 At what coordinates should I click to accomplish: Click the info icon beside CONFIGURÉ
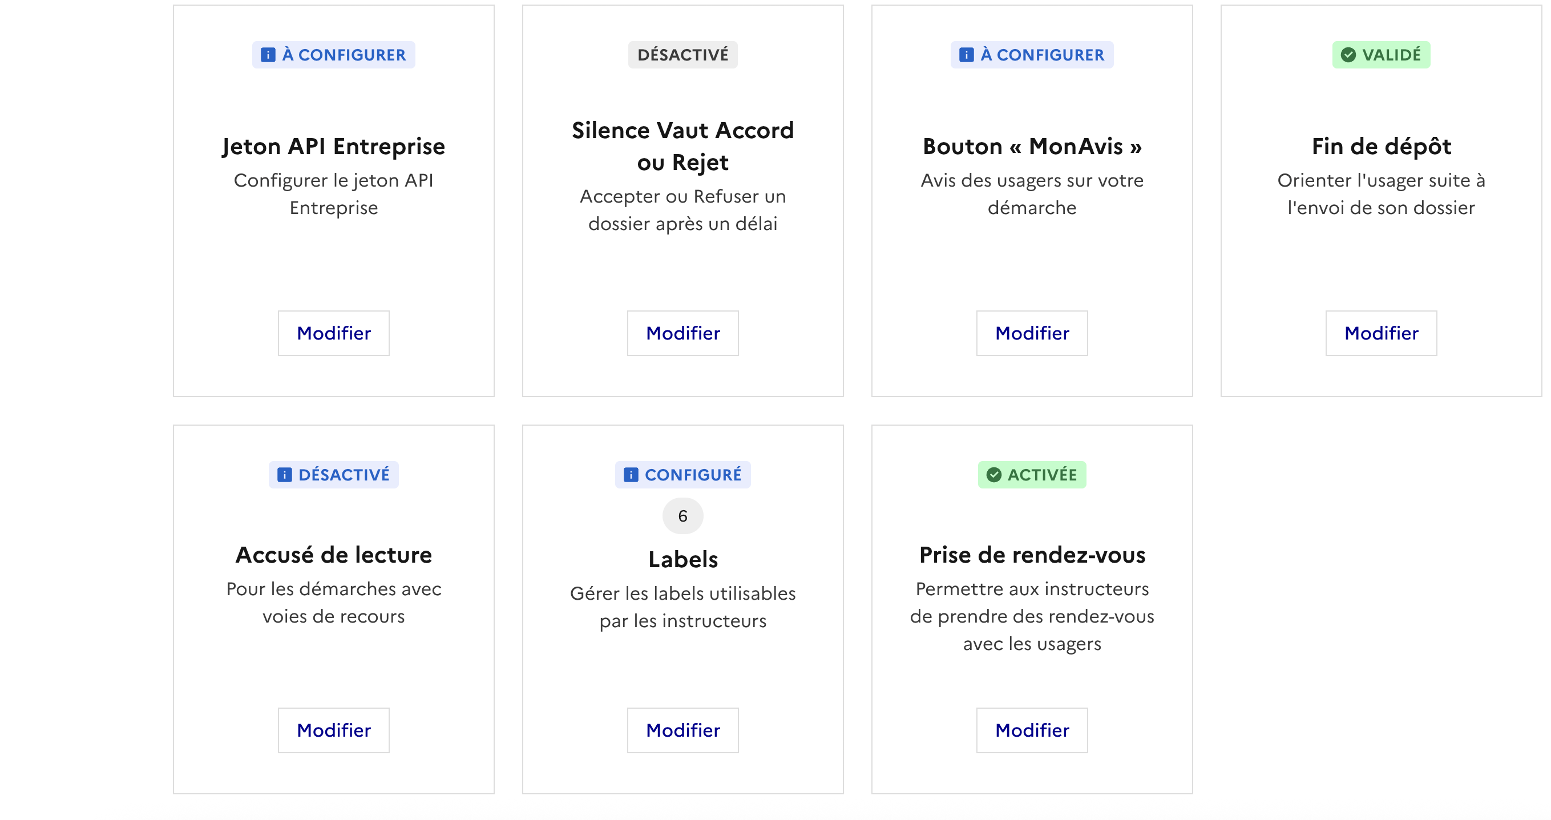[x=631, y=474]
